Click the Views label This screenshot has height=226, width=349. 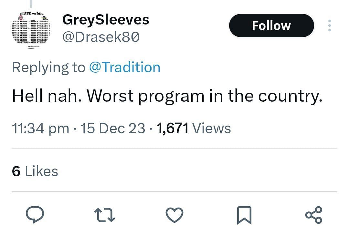tap(212, 128)
